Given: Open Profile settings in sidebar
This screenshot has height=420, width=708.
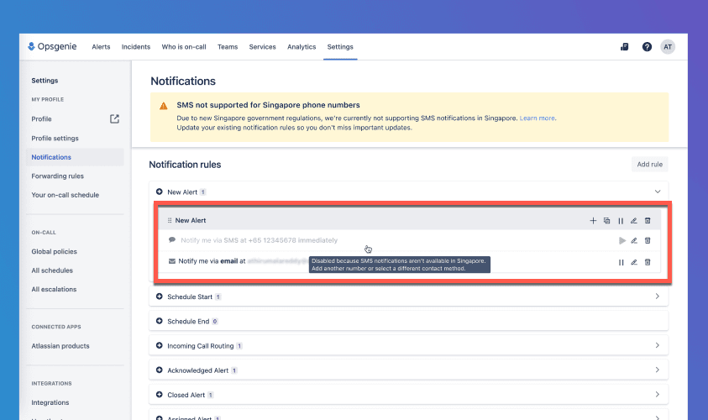Looking at the screenshot, I should [55, 139].
